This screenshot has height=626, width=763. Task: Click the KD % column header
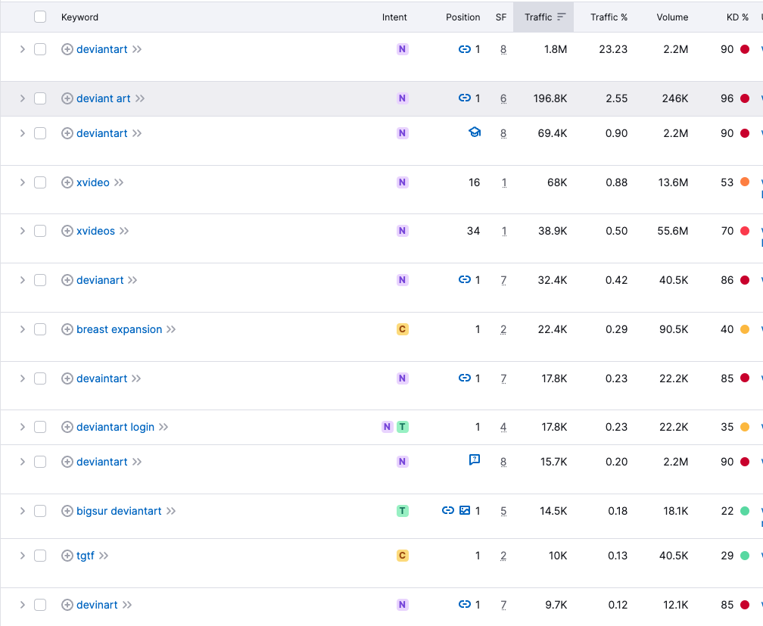point(737,17)
